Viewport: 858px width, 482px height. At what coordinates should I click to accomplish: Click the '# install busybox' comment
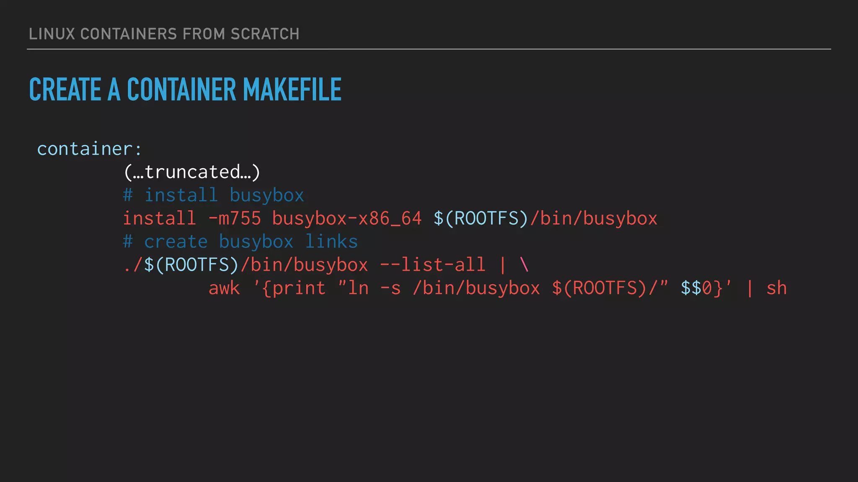213,195
